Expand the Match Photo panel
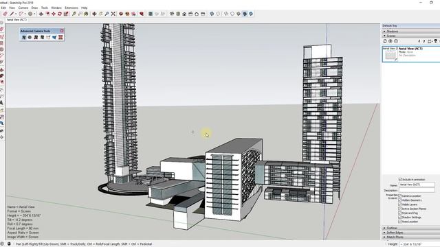 point(411,237)
